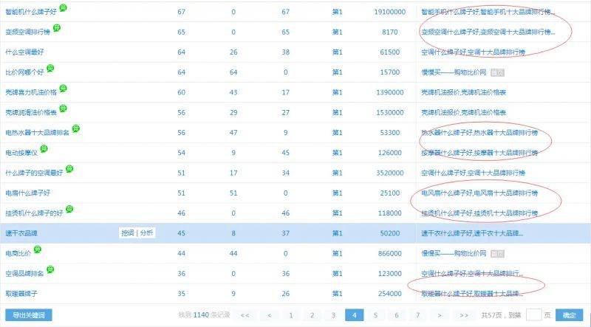The height and width of the screenshot is (327, 591).
Task: Go to next page with > button
Action: point(440,315)
